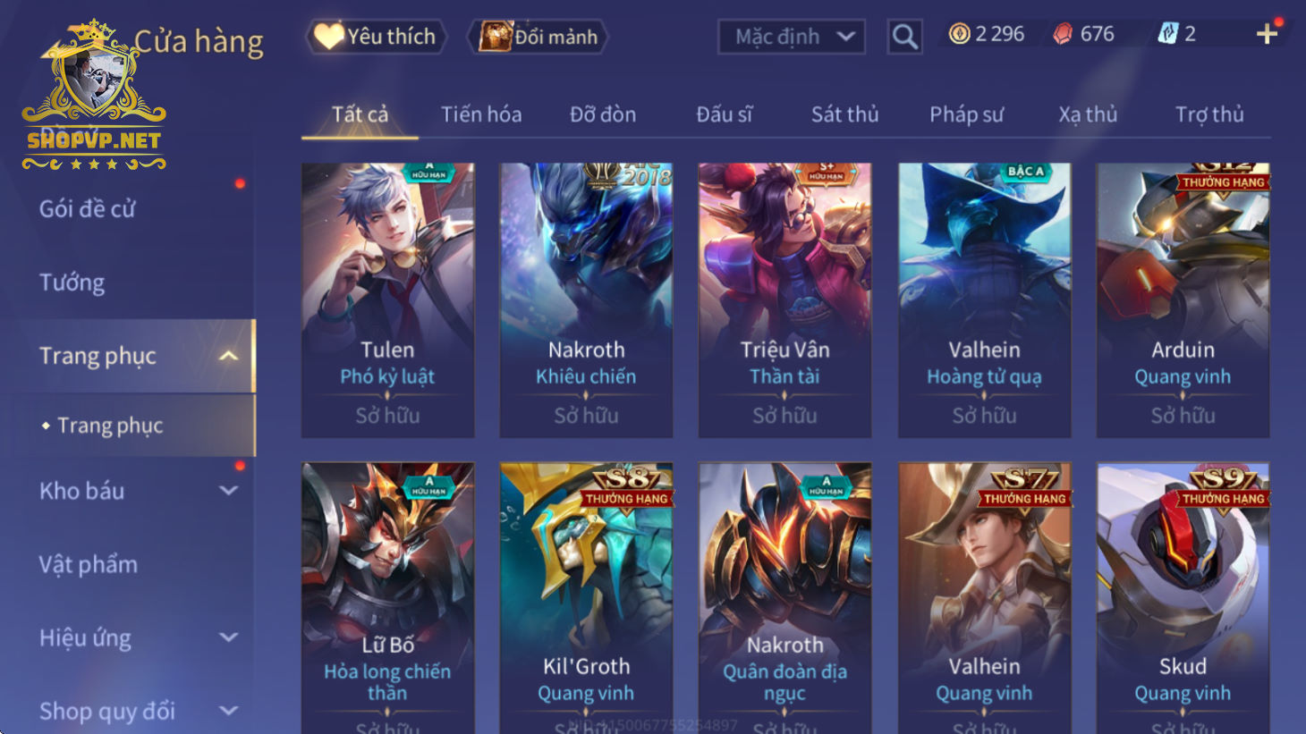Switch to the Tiến hóa tab
This screenshot has width=1306, height=734.
click(x=481, y=114)
